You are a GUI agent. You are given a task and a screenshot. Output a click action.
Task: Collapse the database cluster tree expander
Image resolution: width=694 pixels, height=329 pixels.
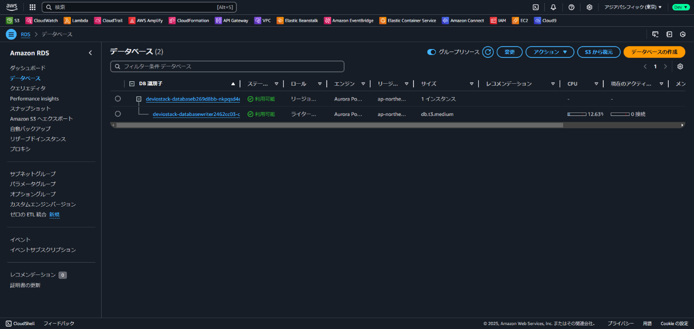[x=138, y=99]
